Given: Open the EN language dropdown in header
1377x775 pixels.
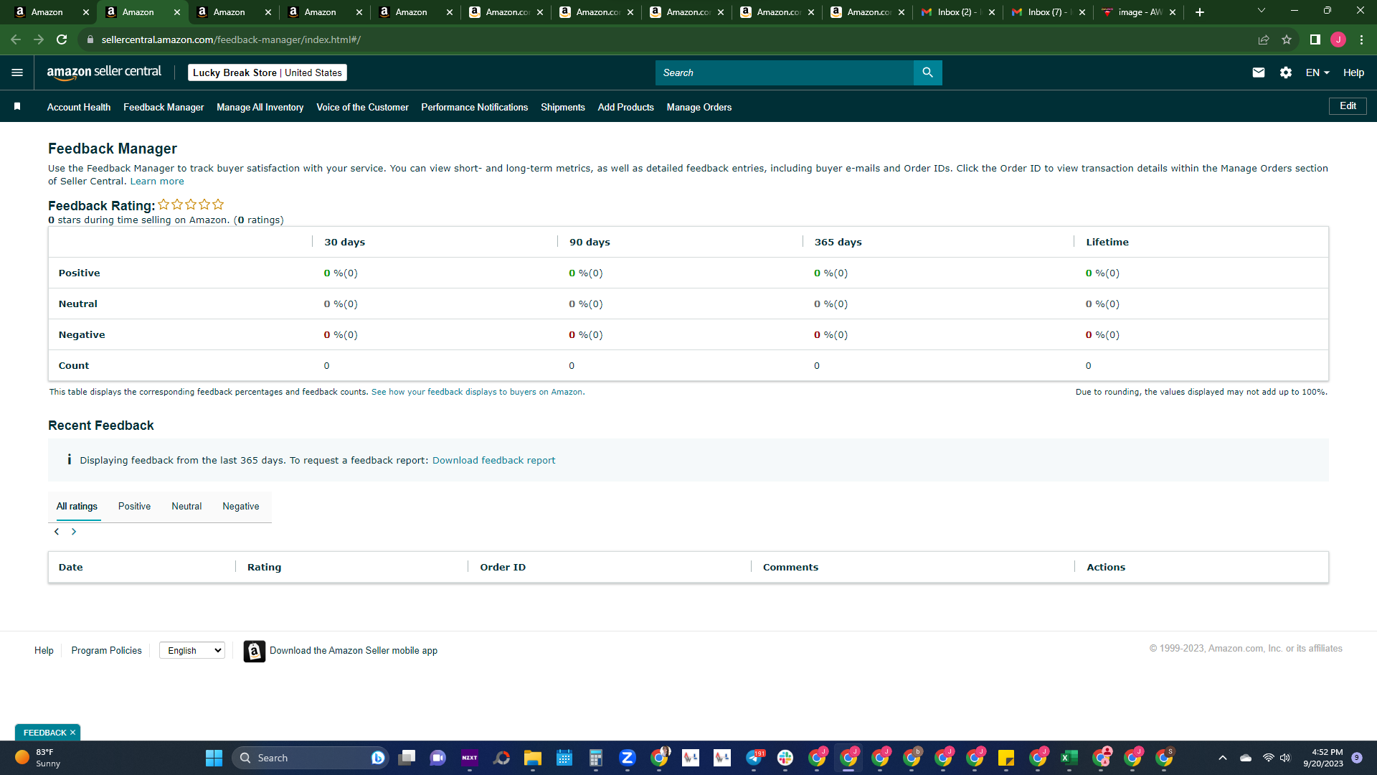Looking at the screenshot, I should coord(1317,72).
